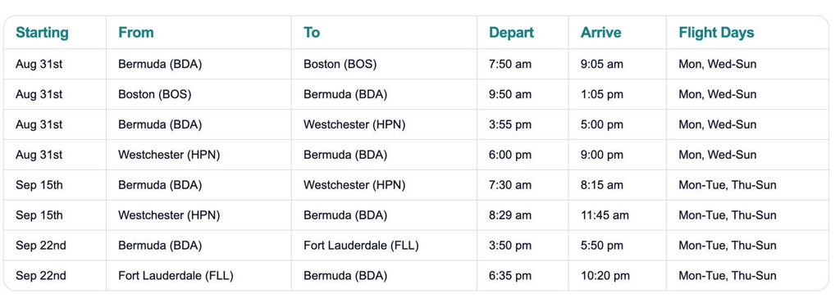The height and width of the screenshot is (307, 840).
Task: Click the To column header
Action: tap(312, 33)
